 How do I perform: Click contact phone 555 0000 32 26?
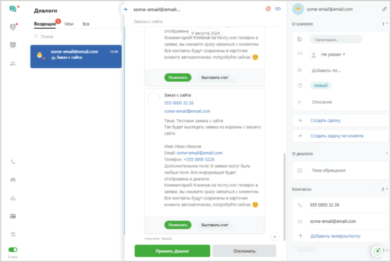coord(325,205)
